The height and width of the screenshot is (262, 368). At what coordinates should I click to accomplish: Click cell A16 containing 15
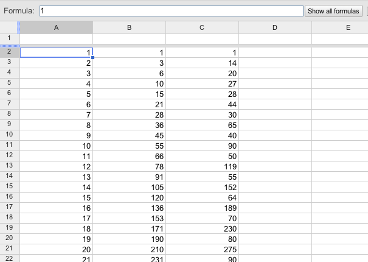(57, 197)
